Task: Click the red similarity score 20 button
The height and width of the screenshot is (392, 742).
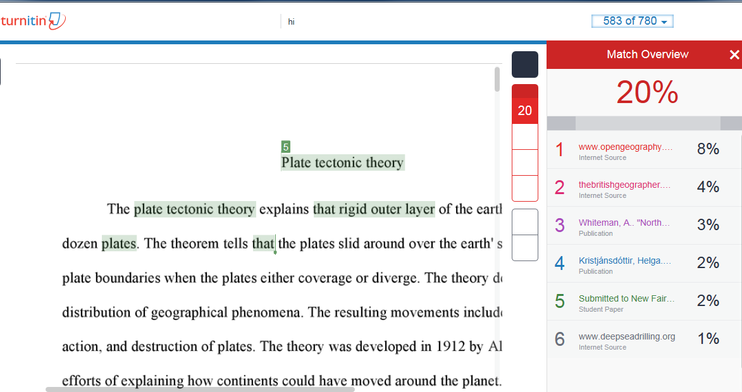Action: click(x=525, y=110)
